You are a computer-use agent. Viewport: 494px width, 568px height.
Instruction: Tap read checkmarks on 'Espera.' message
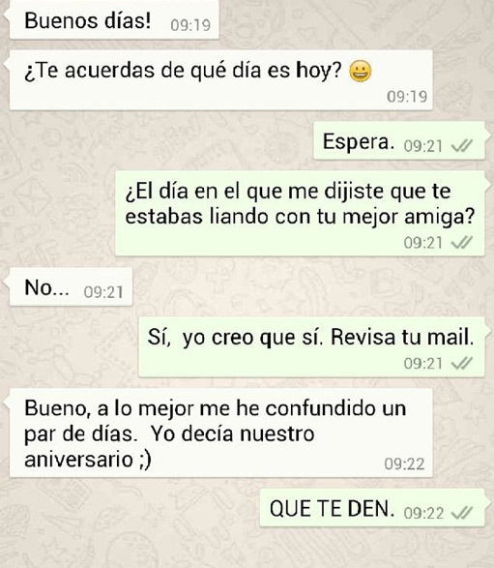462,146
